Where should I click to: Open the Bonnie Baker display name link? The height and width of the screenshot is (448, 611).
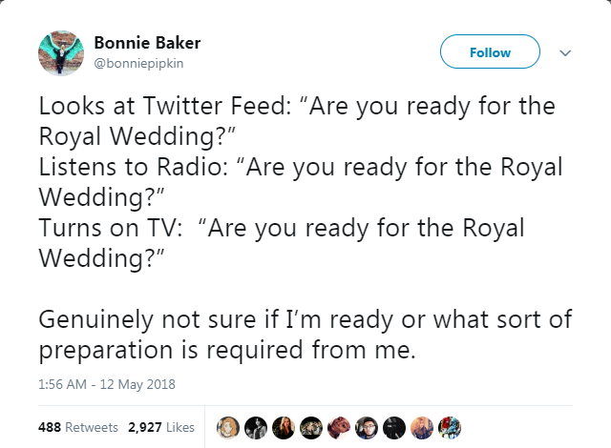click(x=147, y=43)
